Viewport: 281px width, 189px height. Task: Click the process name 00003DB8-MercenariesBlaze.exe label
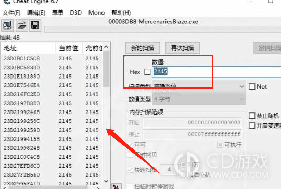coord(153,22)
